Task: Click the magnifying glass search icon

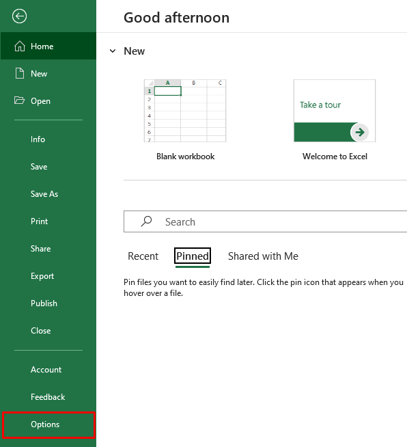Action: coord(146,221)
